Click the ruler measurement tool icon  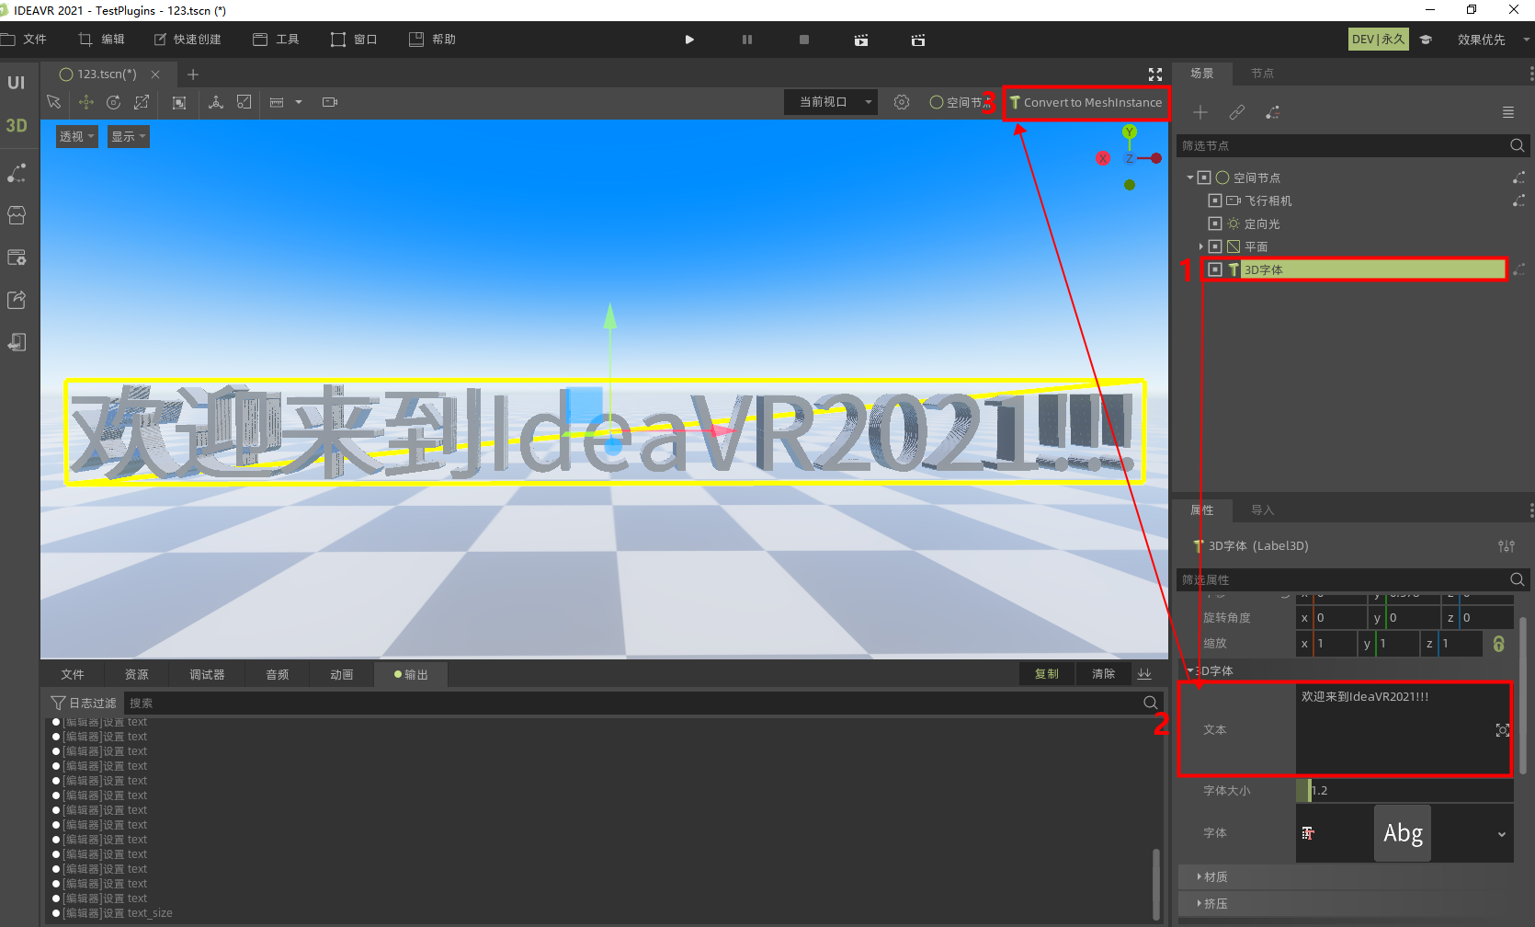tap(277, 102)
